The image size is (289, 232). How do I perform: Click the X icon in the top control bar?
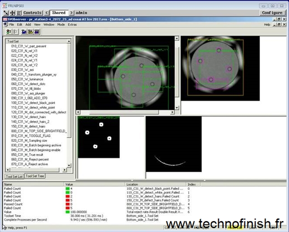pos(5,13)
